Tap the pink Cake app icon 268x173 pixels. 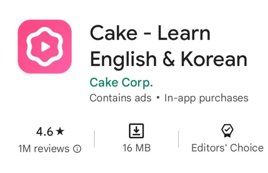(45, 47)
